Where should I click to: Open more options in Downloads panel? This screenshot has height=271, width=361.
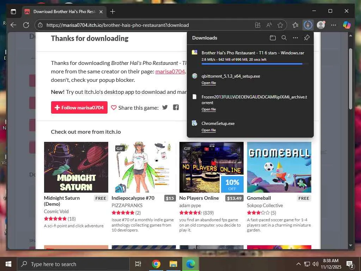click(x=295, y=38)
